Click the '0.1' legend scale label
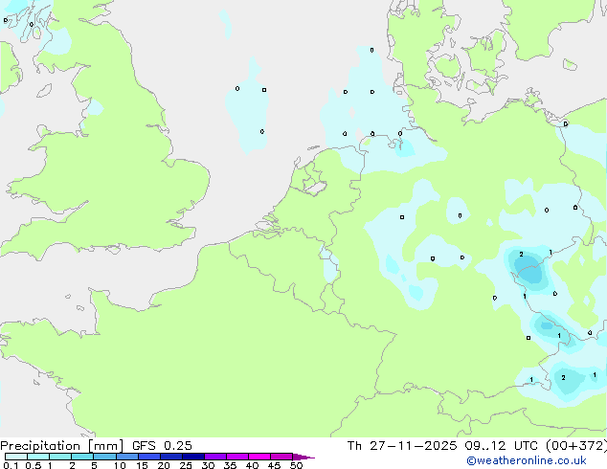Image resolution: width=607 pixels, height=469 pixels. [x=11, y=465]
